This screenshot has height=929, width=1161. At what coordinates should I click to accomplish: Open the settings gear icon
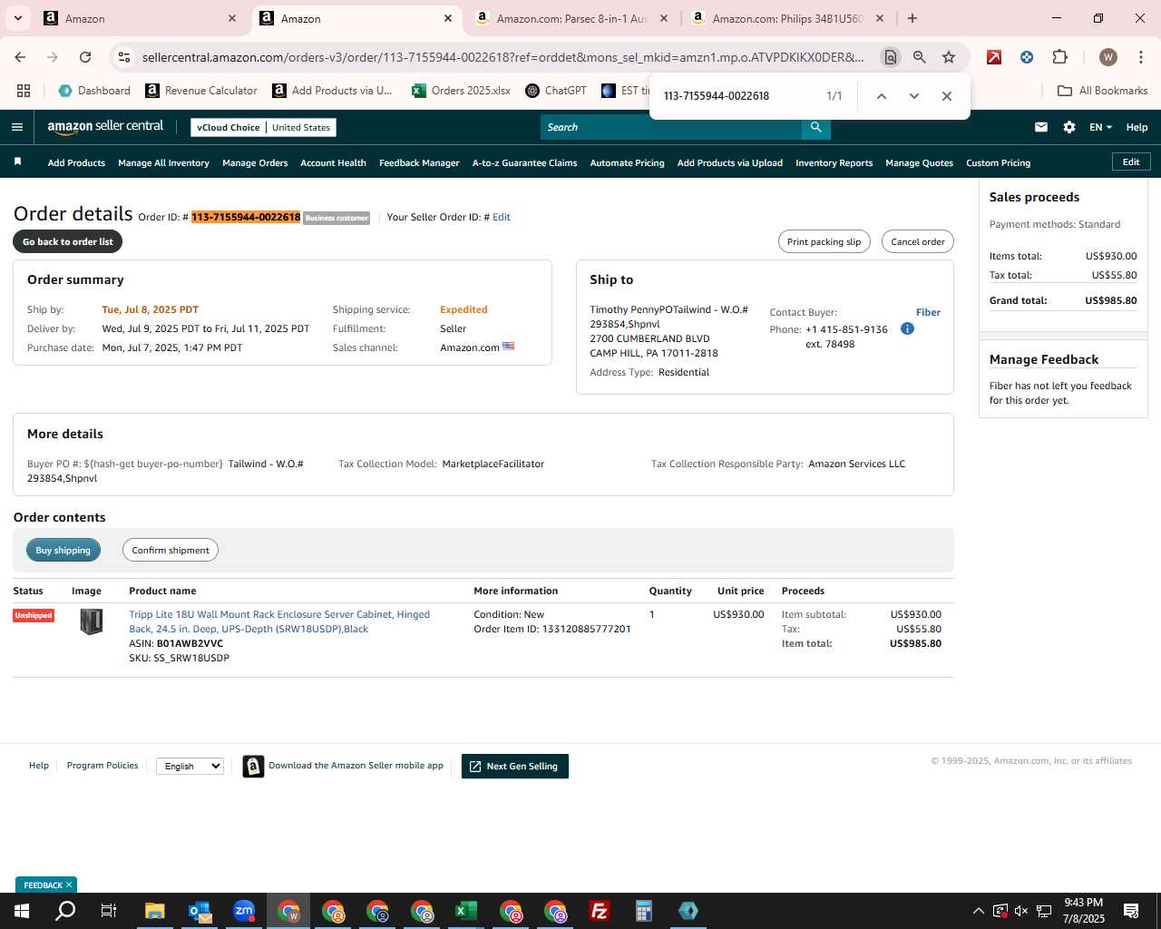click(x=1069, y=127)
